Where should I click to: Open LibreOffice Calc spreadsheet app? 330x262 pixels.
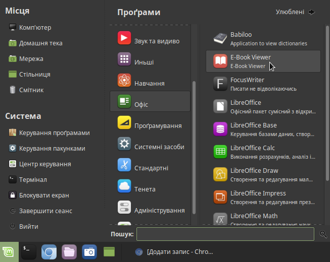pyautogui.click(x=263, y=152)
